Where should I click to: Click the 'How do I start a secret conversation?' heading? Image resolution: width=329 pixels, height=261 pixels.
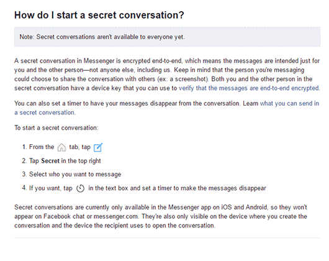point(99,15)
